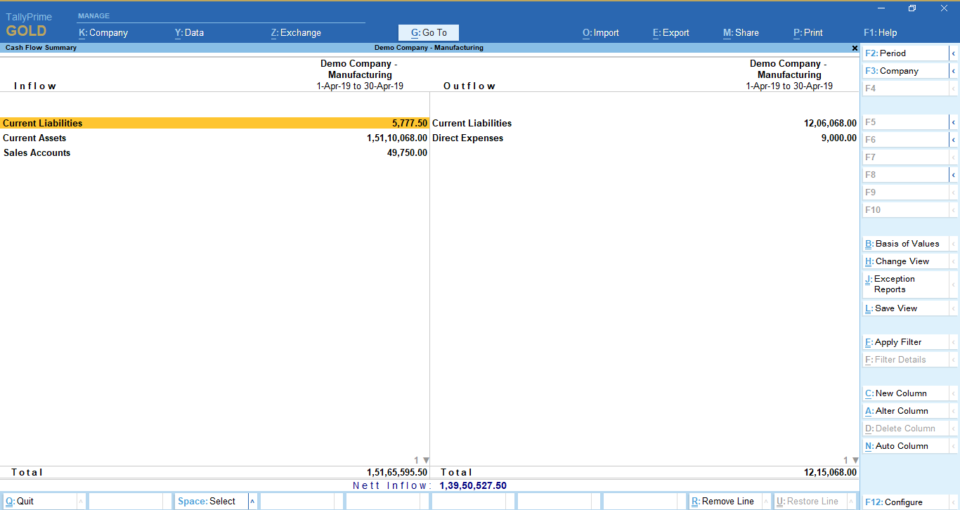Open F12 Configure settings
The height and width of the screenshot is (510, 960).
[894, 502]
